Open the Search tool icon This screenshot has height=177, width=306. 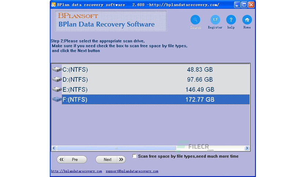(195, 20)
